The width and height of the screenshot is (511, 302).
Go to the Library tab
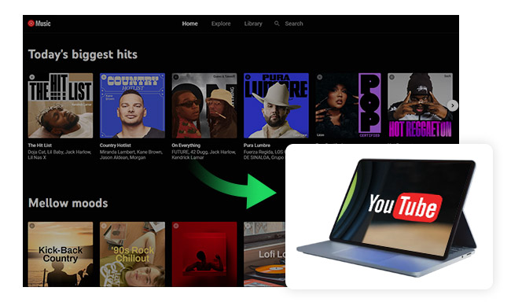click(x=253, y=24)
